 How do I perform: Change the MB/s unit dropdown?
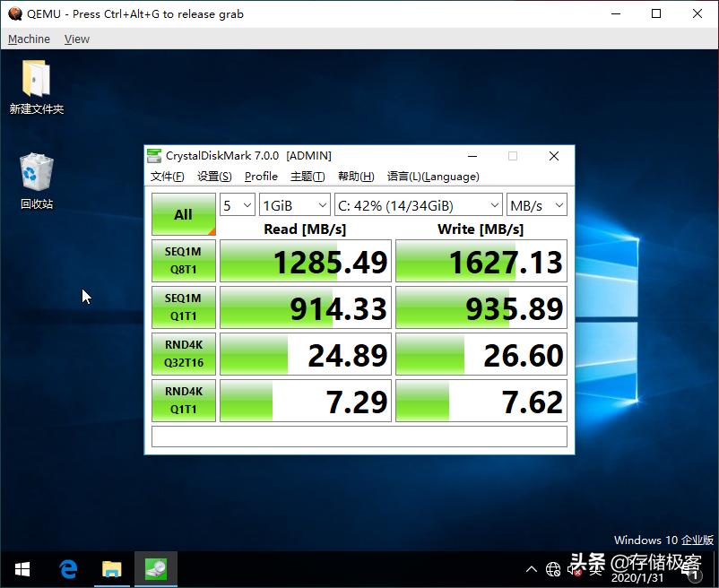[537, 205]
